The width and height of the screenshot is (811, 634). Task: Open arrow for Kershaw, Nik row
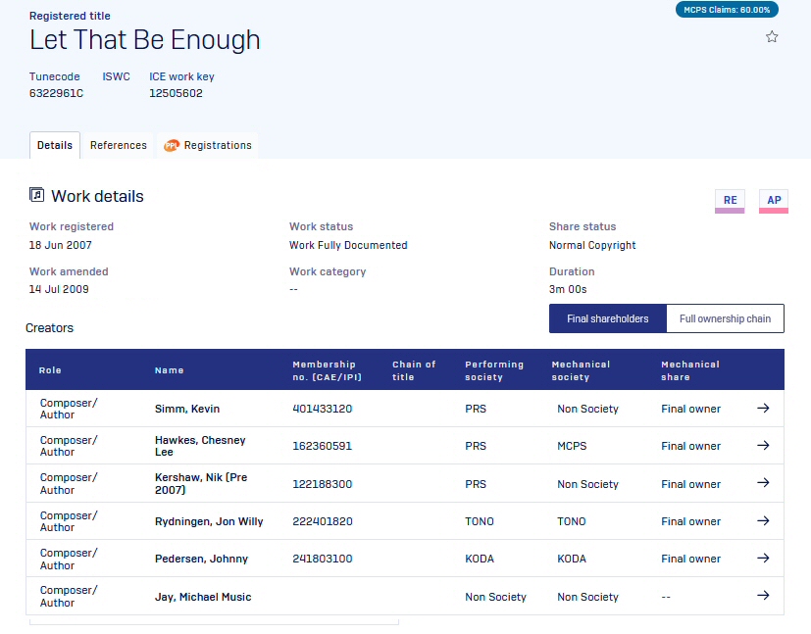pyautogui.click(x=763, y=484)
